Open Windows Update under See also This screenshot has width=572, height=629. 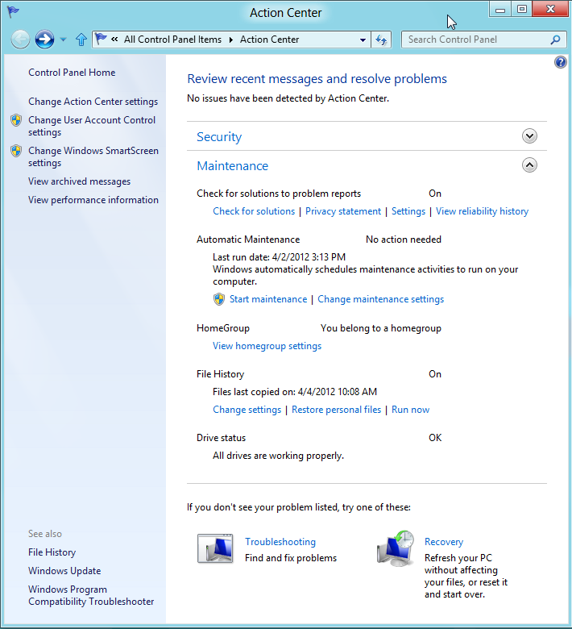point(64,571)
